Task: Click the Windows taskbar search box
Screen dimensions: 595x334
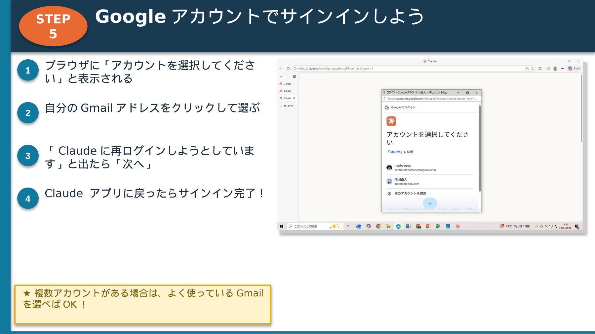Action: click(307, 226)
